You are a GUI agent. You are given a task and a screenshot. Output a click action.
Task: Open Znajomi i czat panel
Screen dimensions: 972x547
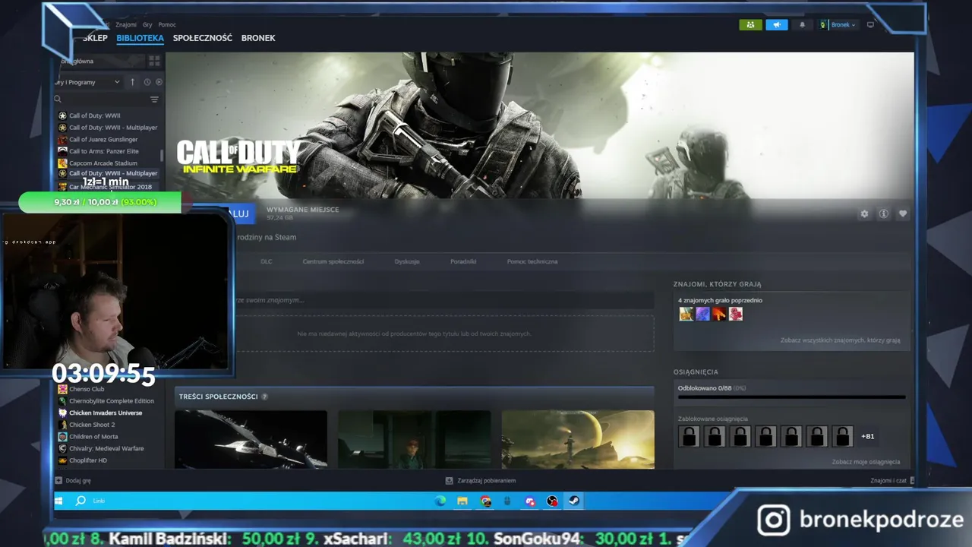pos(892,480)
